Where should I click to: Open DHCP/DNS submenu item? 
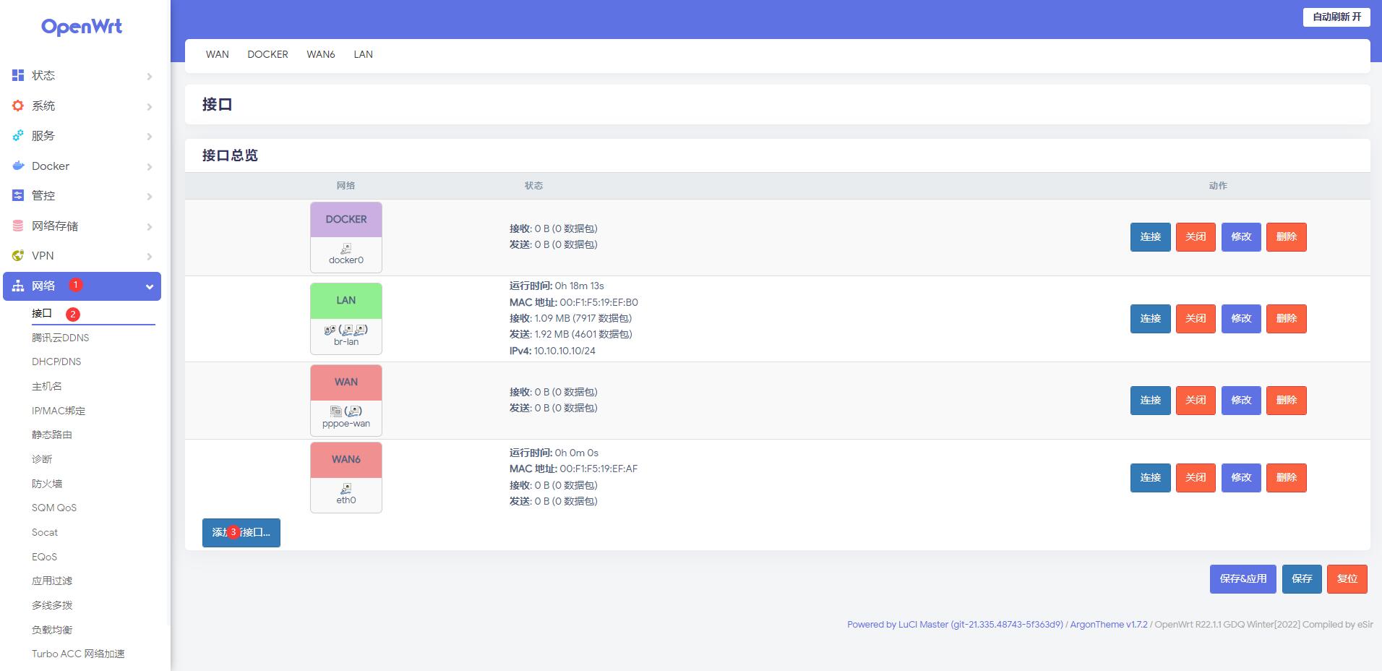click(56, 362)
